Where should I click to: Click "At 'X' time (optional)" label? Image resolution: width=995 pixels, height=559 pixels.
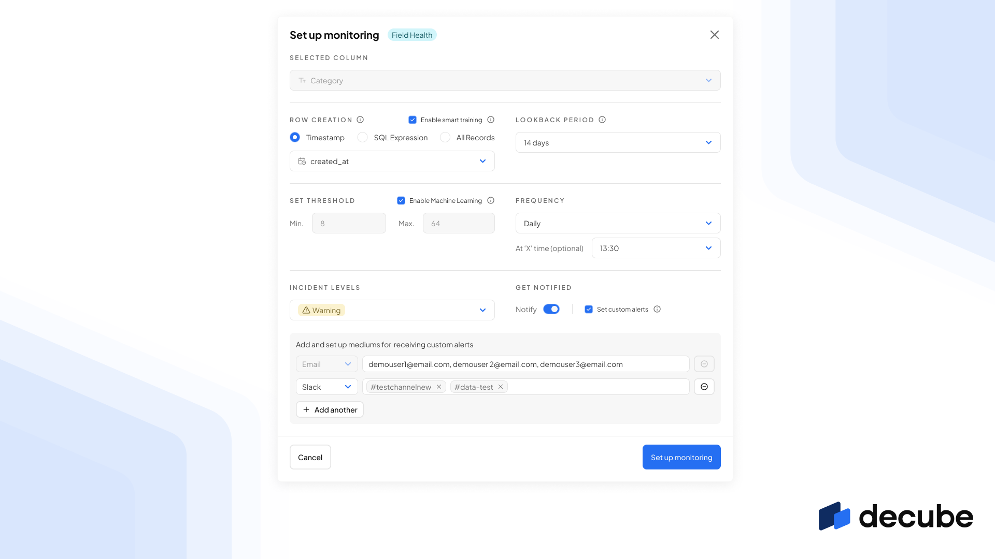(x=549, y=248)
